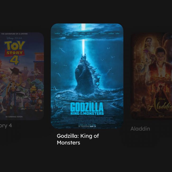Click the Disney Pixar logo on the Toy Story poster
The width and height of the screenshot is (172, 172).
coord(14,38)
